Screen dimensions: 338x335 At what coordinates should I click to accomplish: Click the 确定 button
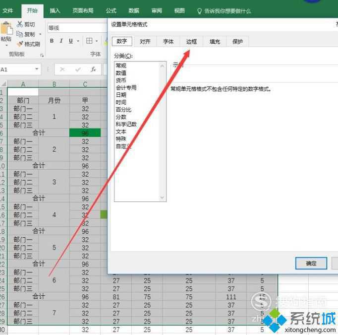311,263
